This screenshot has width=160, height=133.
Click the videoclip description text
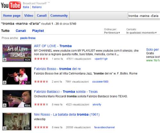40,119
